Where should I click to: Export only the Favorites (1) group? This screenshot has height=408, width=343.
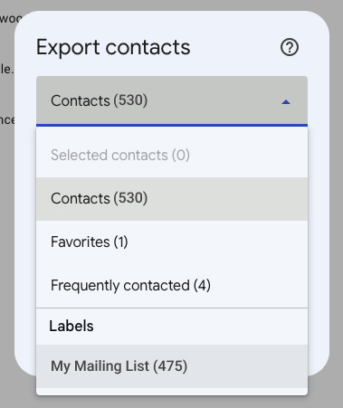coord(172,242)
